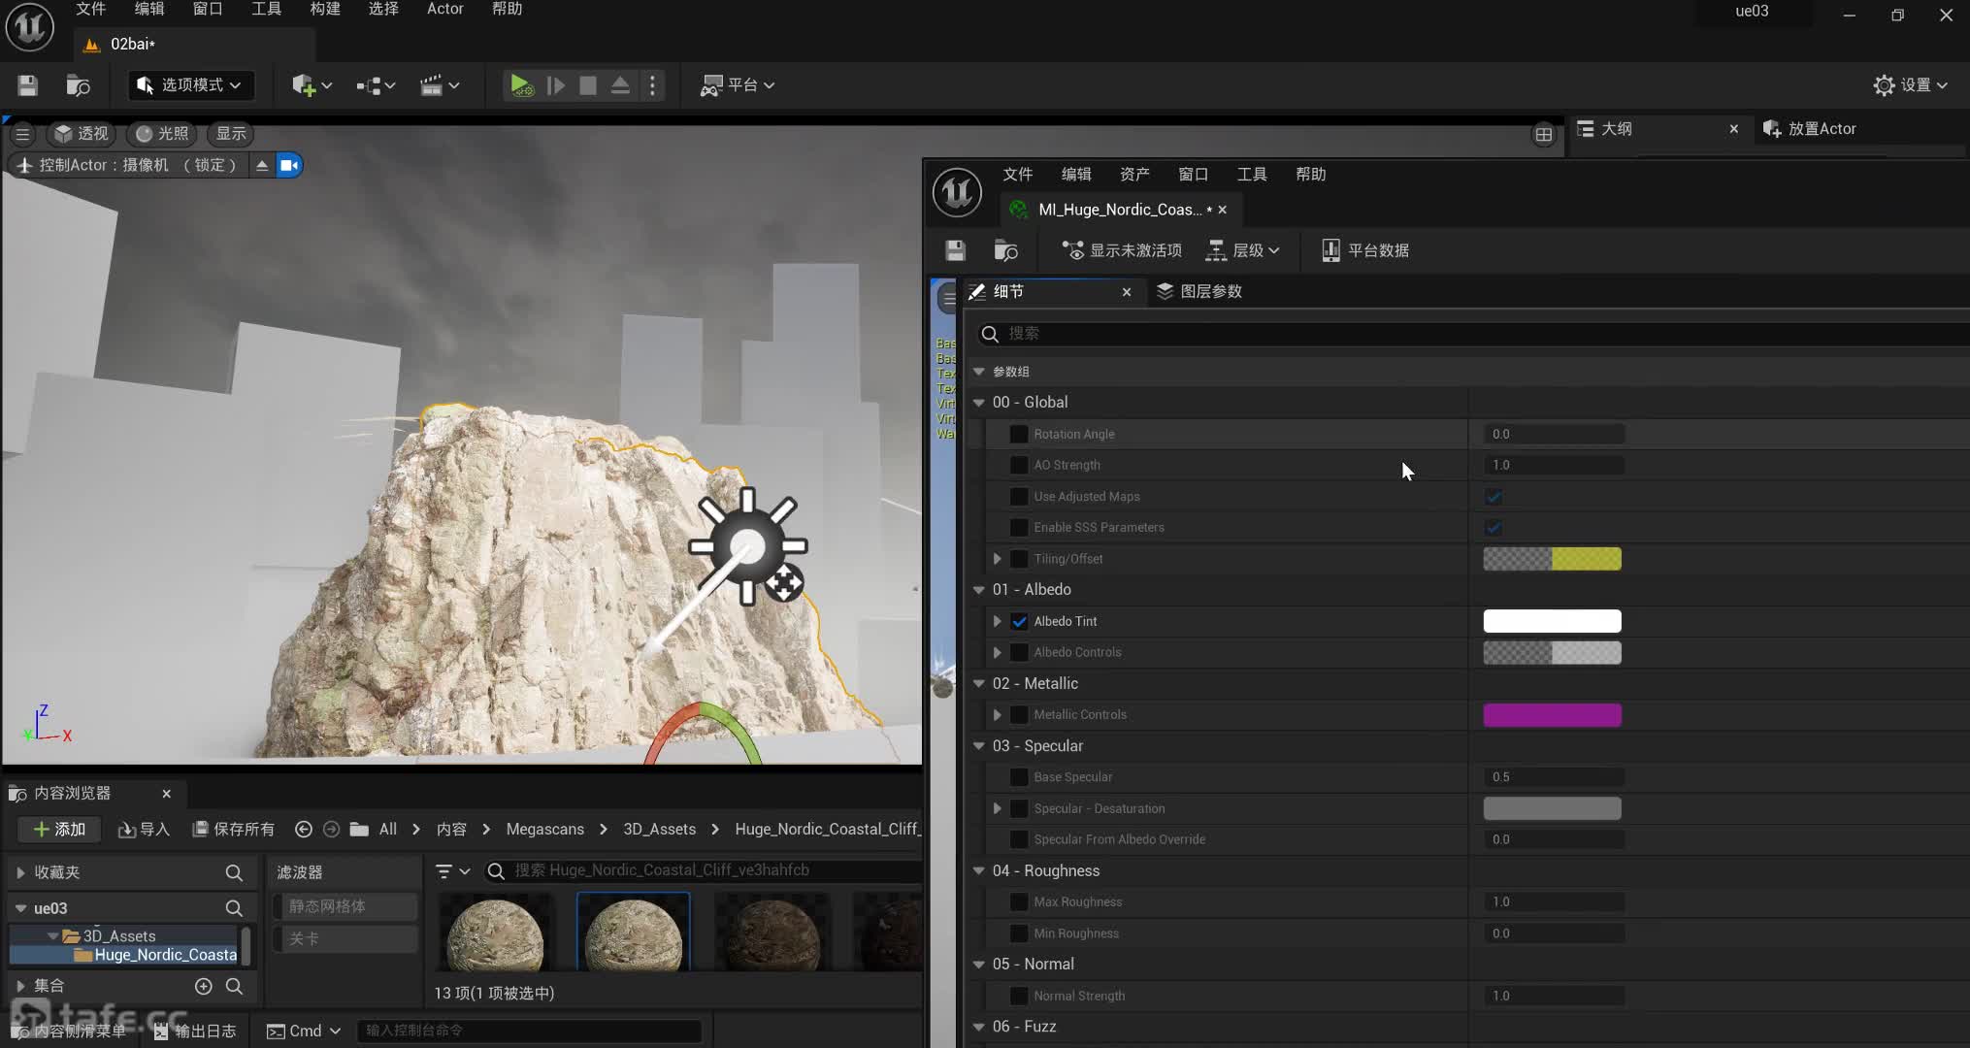This screenshot has height=1048, width=1970.
Task: Click the 平台数据 platform stats button
Action: 1365,250
